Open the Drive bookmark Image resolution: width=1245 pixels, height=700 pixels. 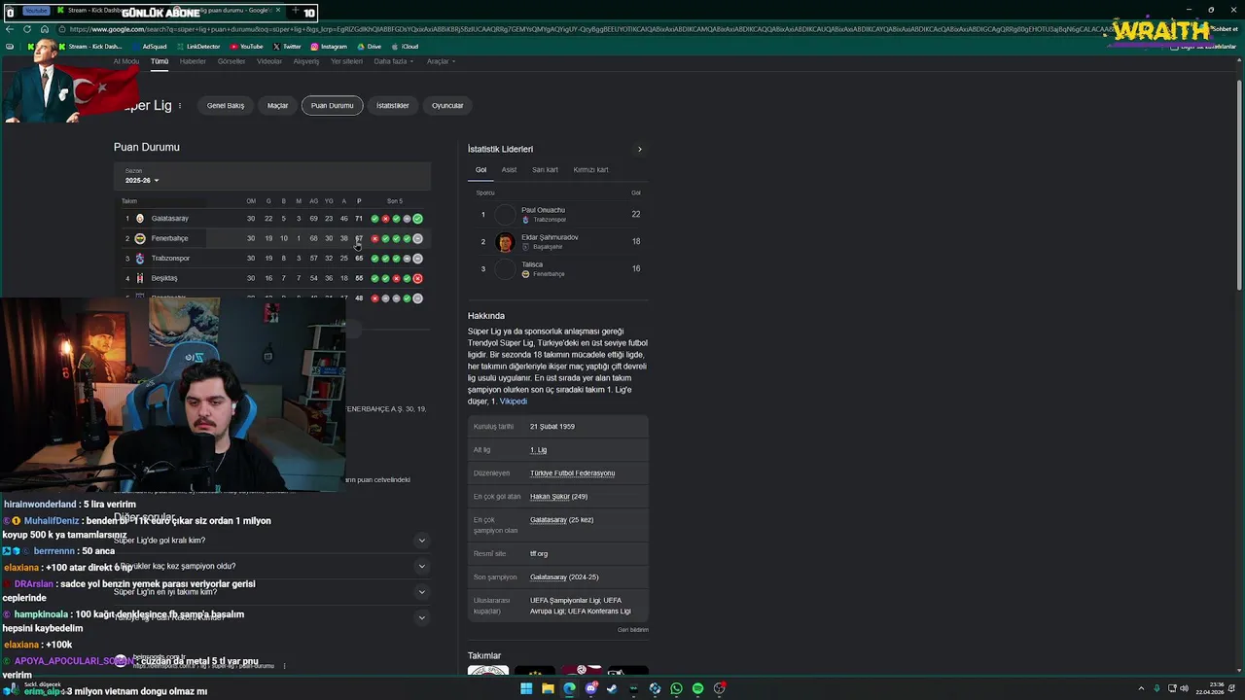click(x=370, y=47)
